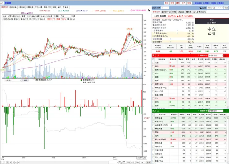Zoom out the chart with the minus magnifier

click(x=120, y=162)
